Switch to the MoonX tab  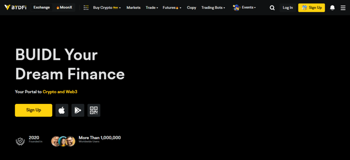(64, 8)
